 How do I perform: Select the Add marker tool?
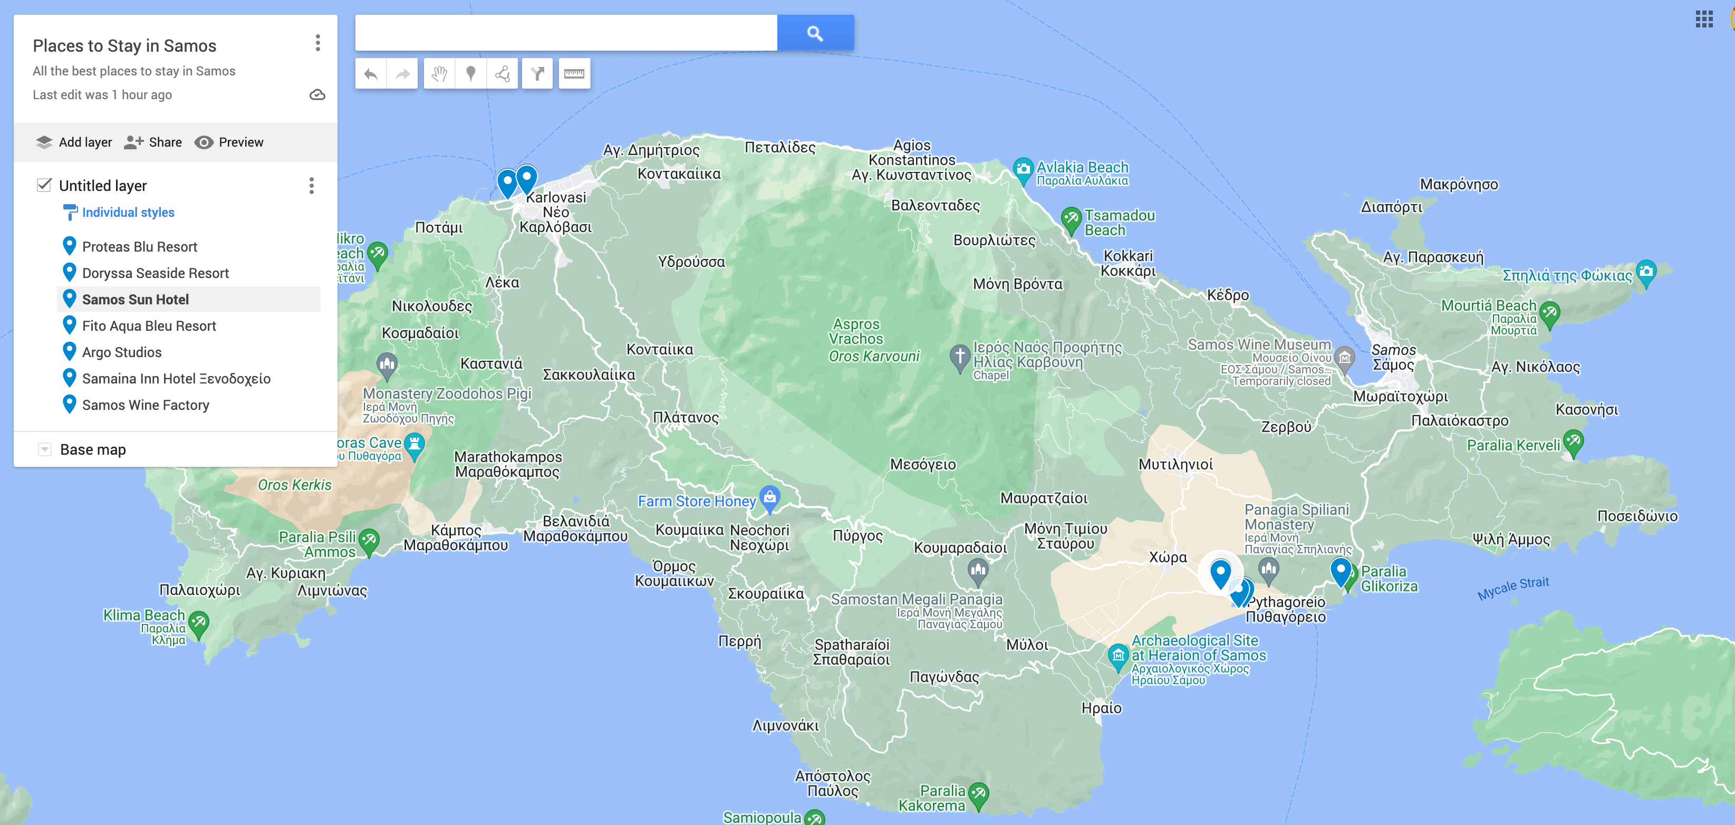471,73
